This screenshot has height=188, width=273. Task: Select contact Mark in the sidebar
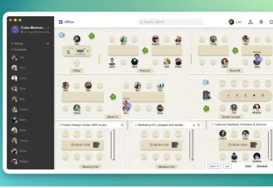tap(30, 120)
